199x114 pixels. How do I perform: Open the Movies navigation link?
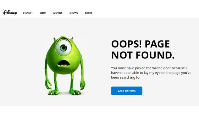58,13
